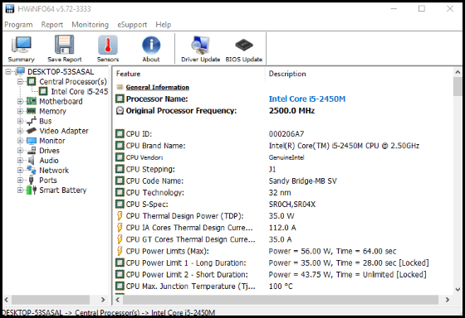Click the tree pane scroll right arrow
This screenshot has height=318, width=465.
(x=103, y=300)
